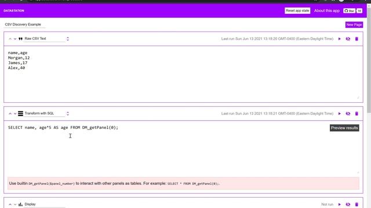This screenshot has height=208, width=371.
Task: Delete the Raw CSV Text panel
Action: [x=357, y=39]
